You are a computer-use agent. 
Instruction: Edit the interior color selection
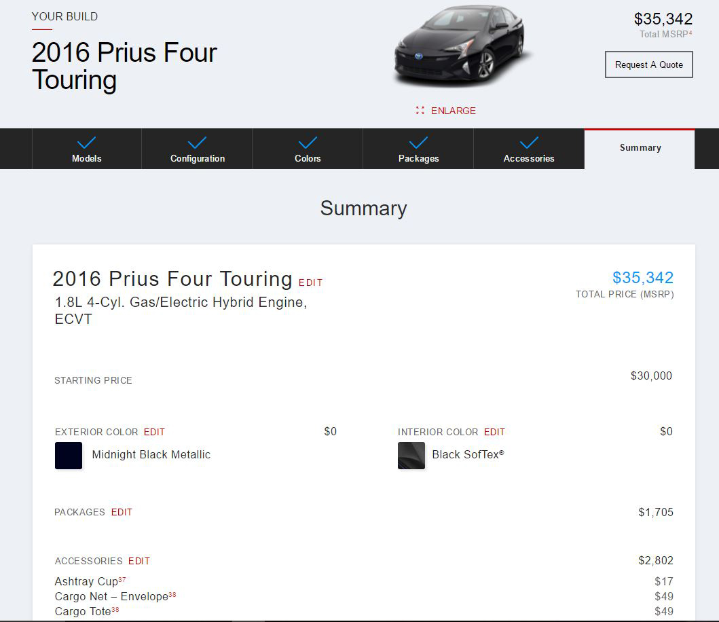point(494,433)
